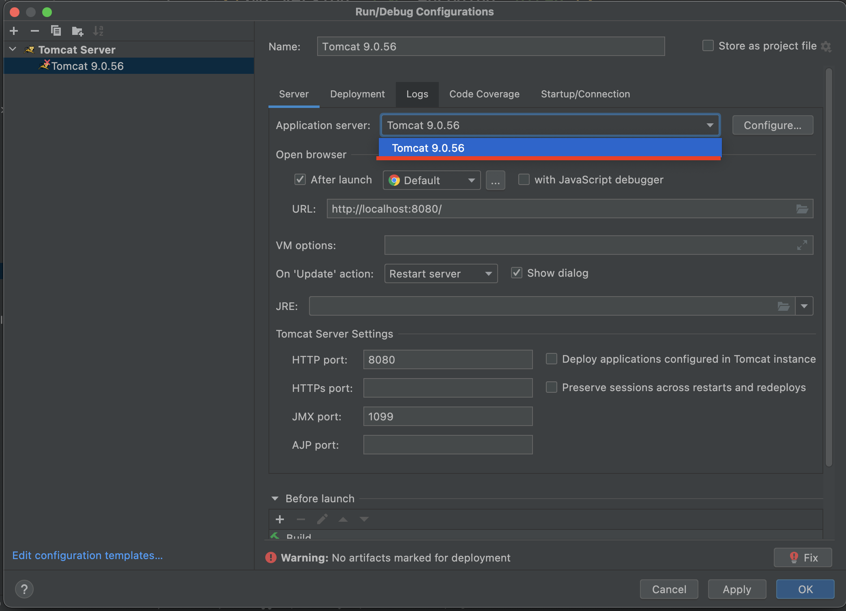Enable with JavaScript debugger option
846x611 pixels.
[524, 180]
